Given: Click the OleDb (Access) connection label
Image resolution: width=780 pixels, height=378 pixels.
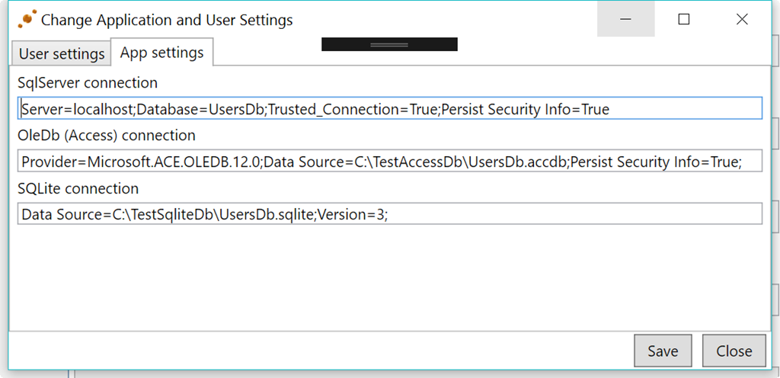Looking at the screenshot, I should click(x=106, y=136).
